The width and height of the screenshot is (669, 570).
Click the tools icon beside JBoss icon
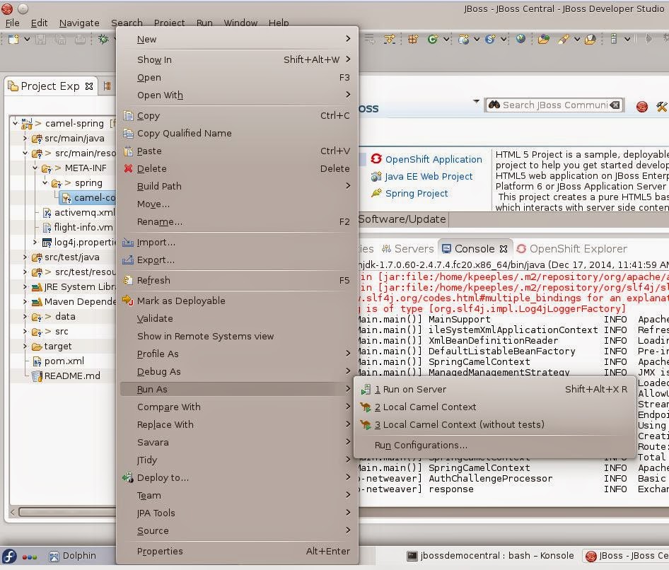pyautogui.click(x=662, y=106)
